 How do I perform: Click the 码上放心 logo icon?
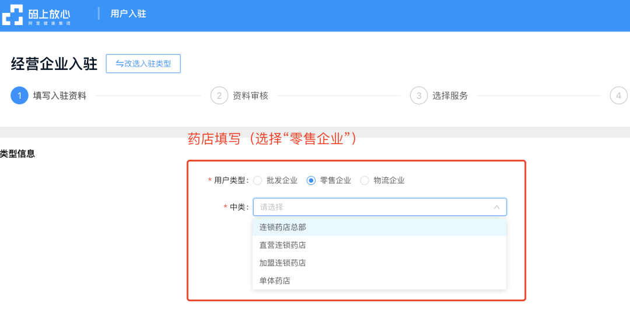12,15
